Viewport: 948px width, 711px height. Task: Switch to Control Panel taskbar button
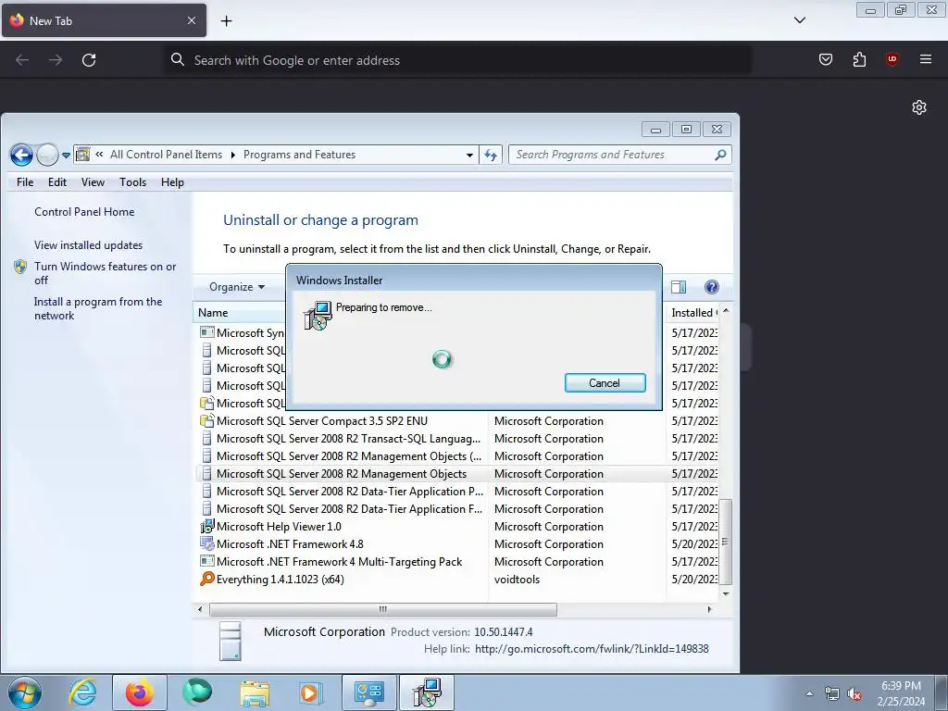click(368, 692)
